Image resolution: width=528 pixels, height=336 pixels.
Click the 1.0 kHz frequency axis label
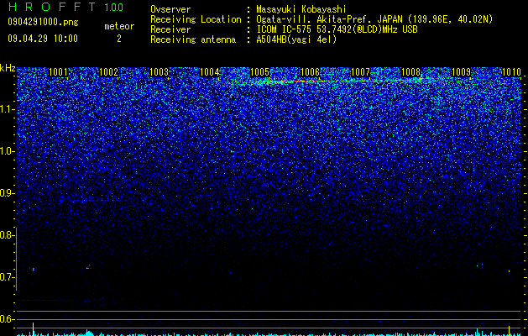pyautogui.click(x=8, y=152)
